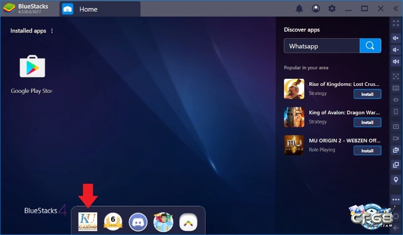Screen dimensions: 403x235
Task: Open the account profile icon
Action: (x=316, y=9)
